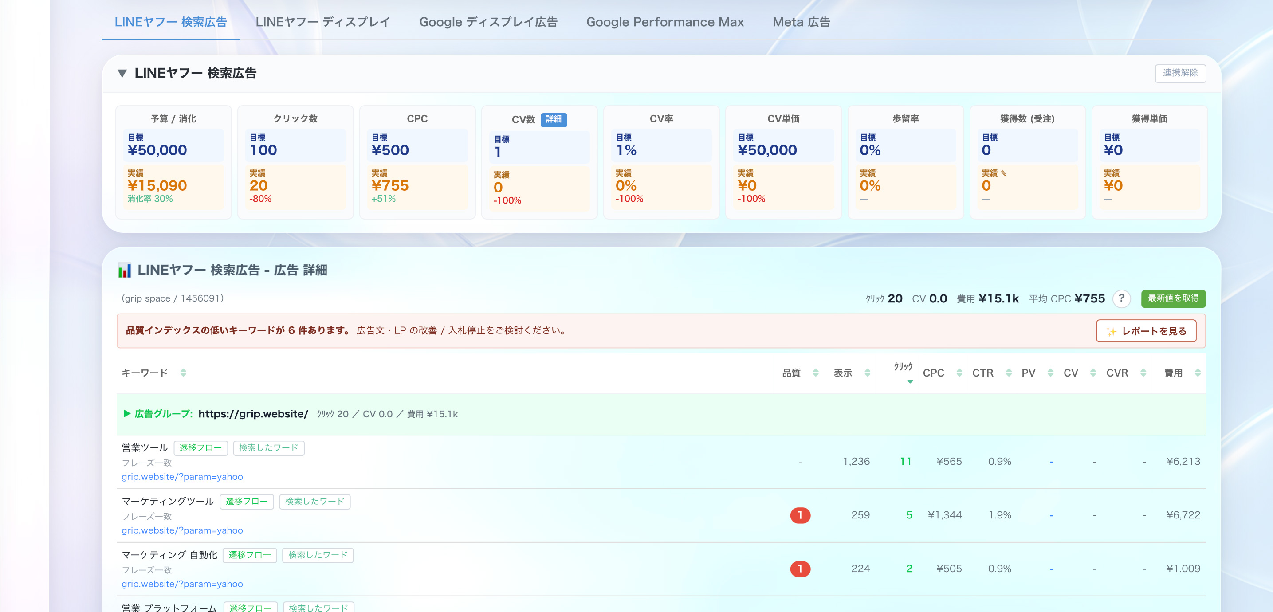Screen dimensions: 1273x612
Task: Open レポートを見る report button
Action: coord(1146,331)
